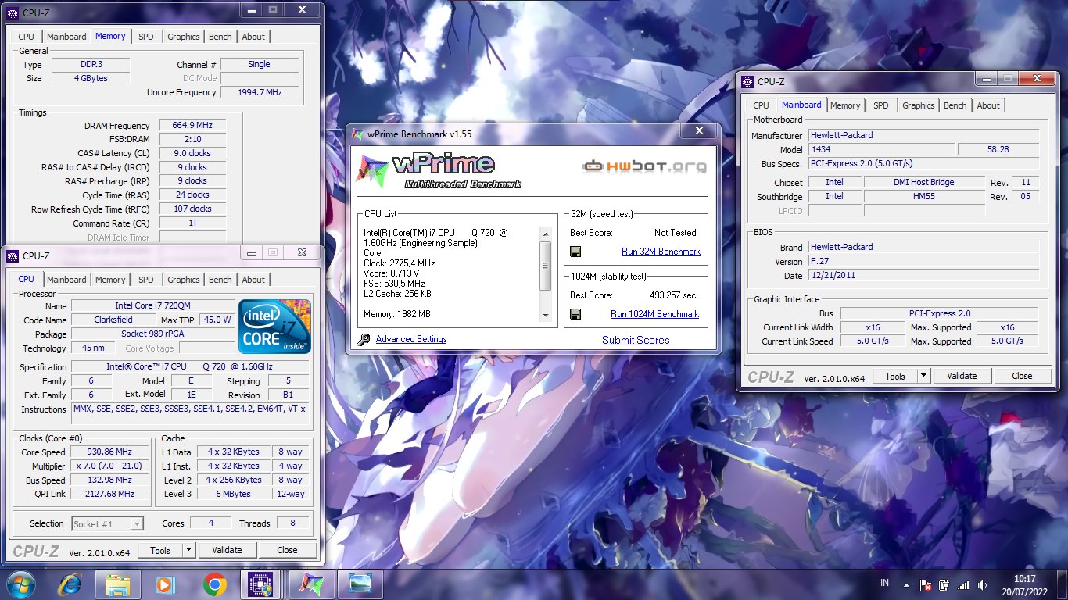Click Core Speed value 930.86 MHz
The height and width of the screenshot is (600, 1068).
tap(109, 452)
